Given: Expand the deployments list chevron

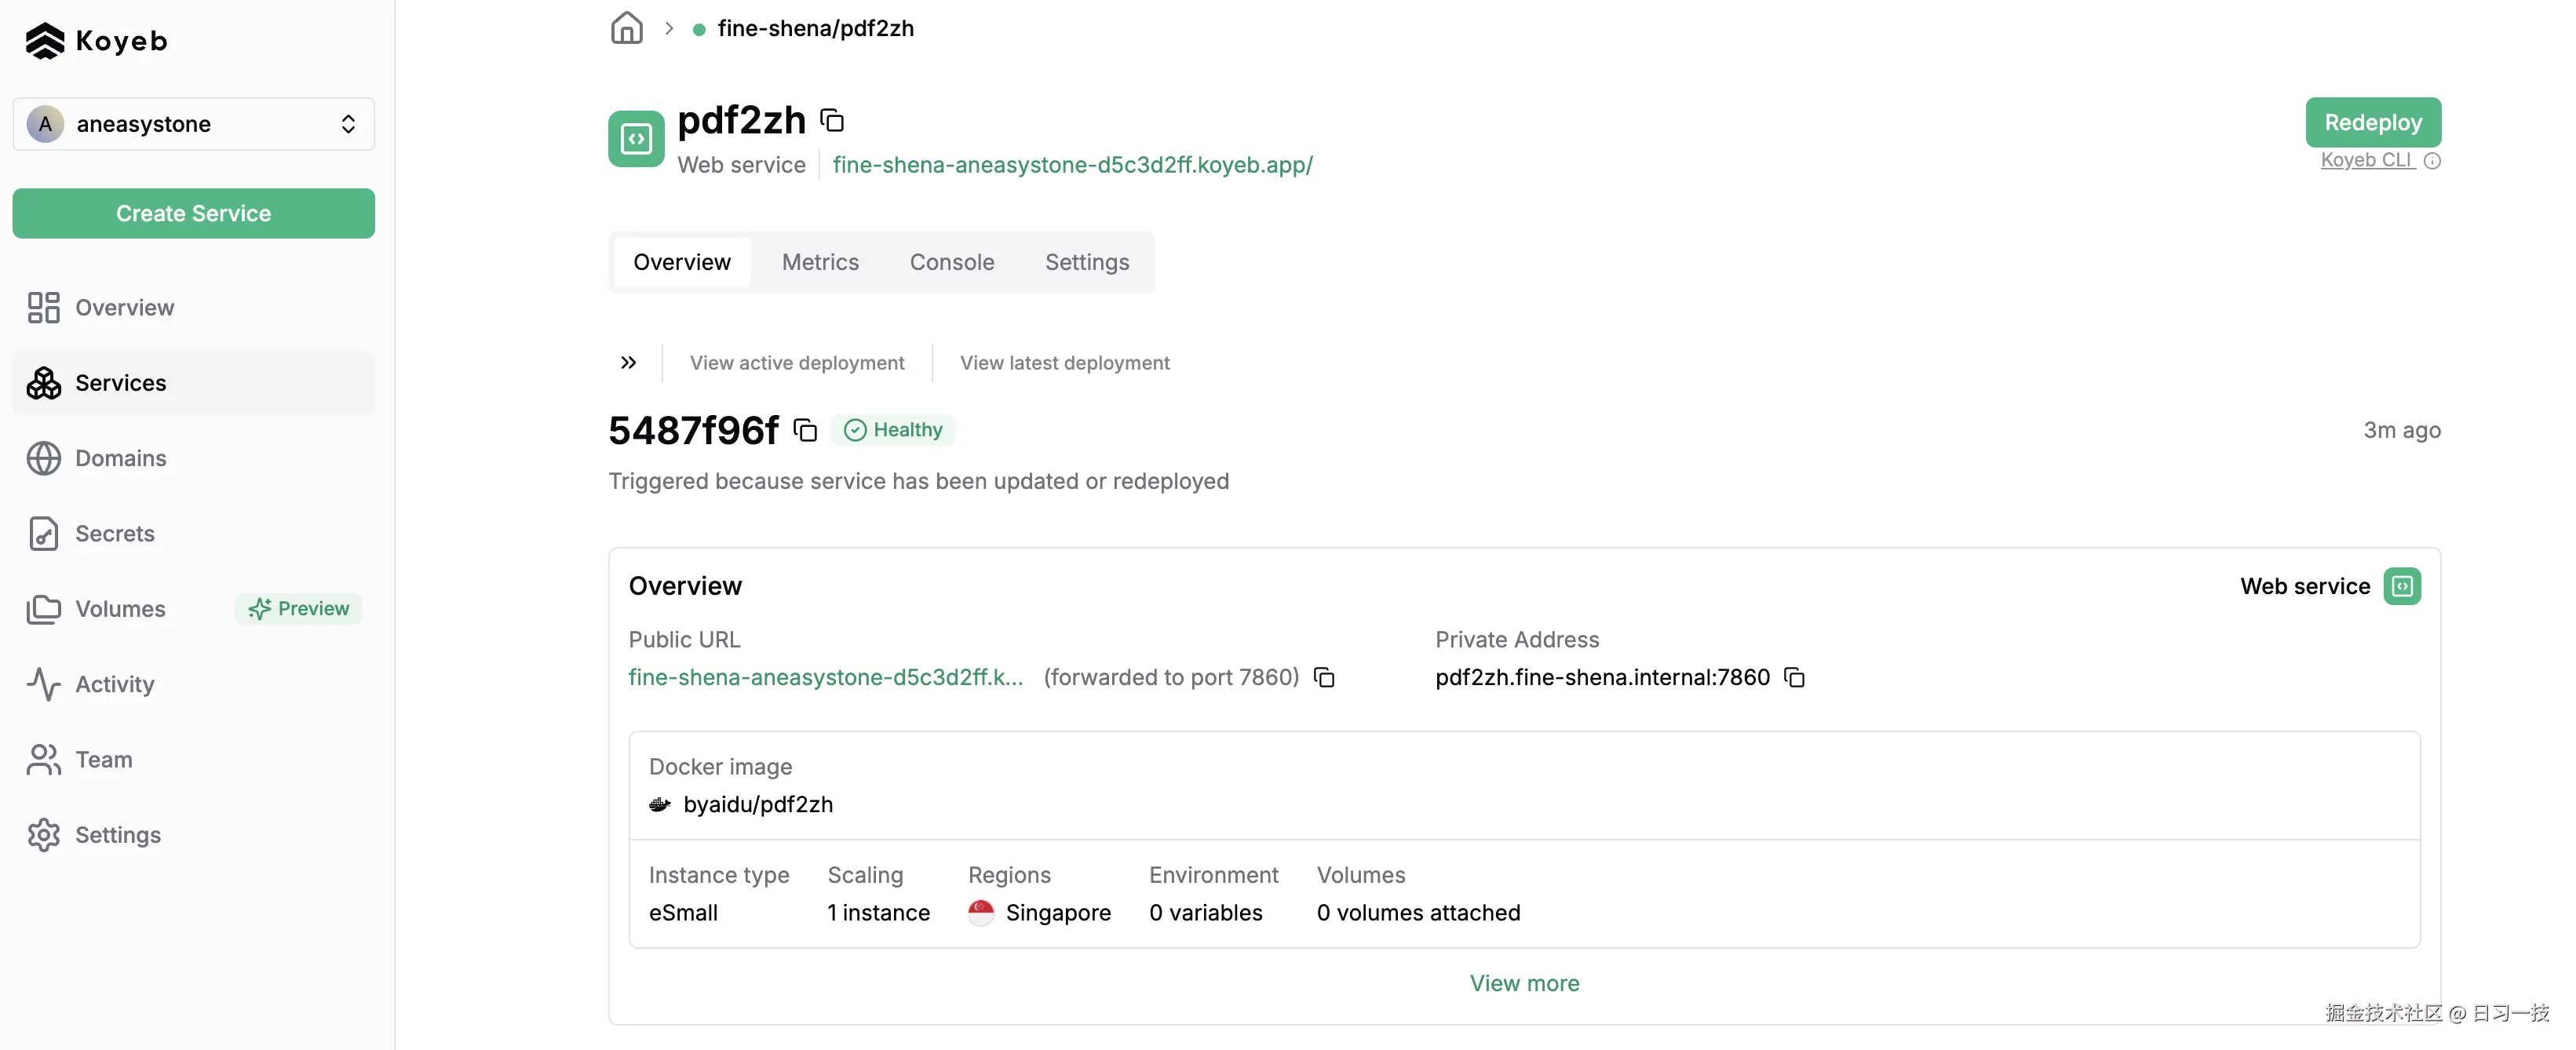Looking at the screenshot, I should tap(628, 363).
